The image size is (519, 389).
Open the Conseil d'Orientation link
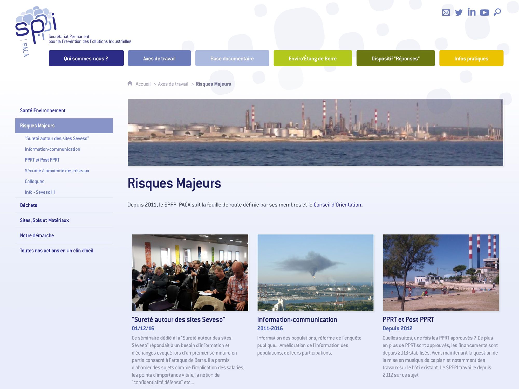[337, 205]
